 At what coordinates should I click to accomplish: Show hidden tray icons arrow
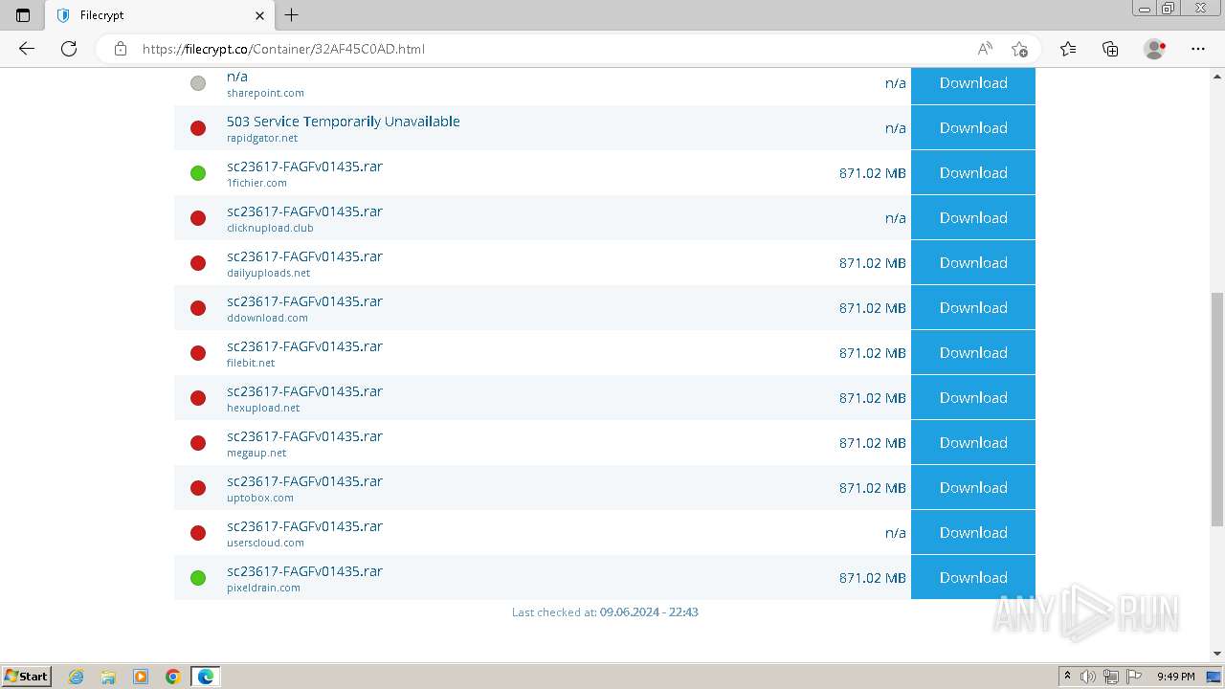click(1067, 677)
